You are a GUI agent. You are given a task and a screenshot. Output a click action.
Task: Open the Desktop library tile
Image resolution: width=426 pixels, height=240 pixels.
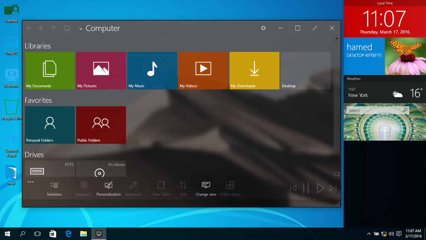(305, 71)
